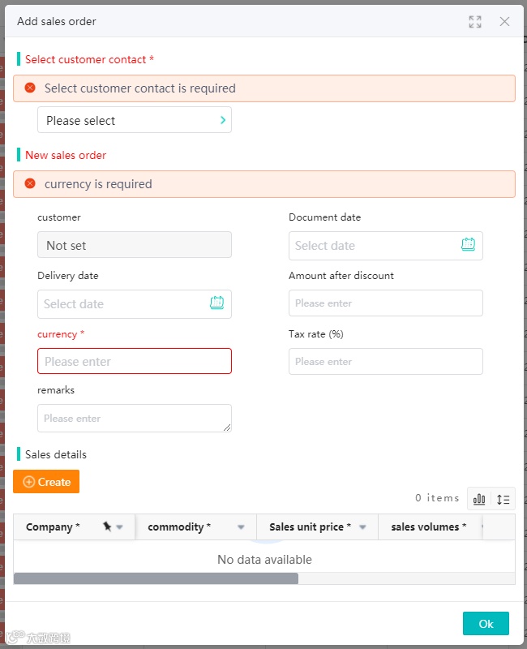Click the currency input field
Viewport: 527px width, 649px height.
click(x=135, y=361)
